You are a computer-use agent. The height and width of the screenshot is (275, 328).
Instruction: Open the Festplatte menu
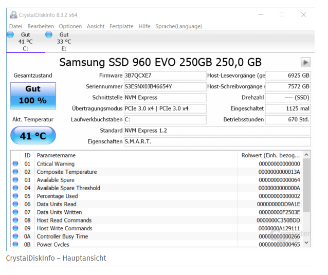pos(121,26)
